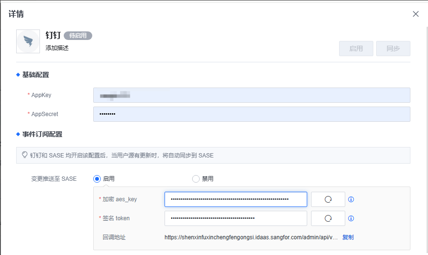
Task: Close the 详情 dialog
Action: (x=416, y=14)
